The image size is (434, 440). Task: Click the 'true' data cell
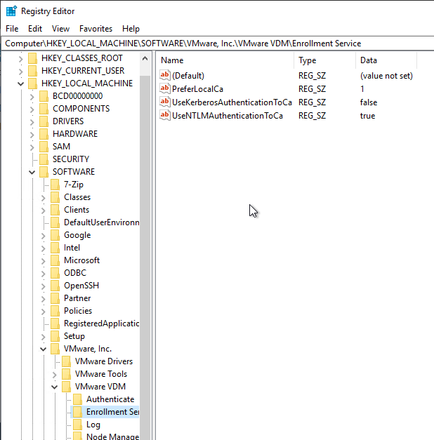tap(367, 116)
